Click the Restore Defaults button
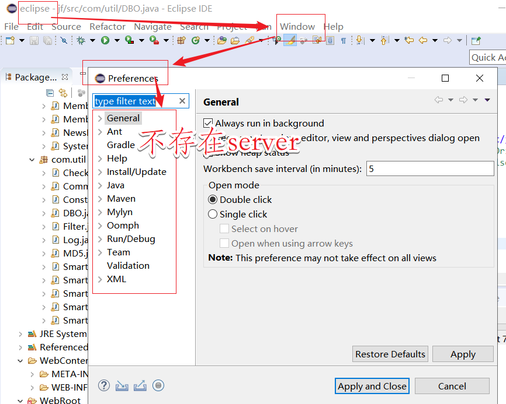 coord(390,354)
